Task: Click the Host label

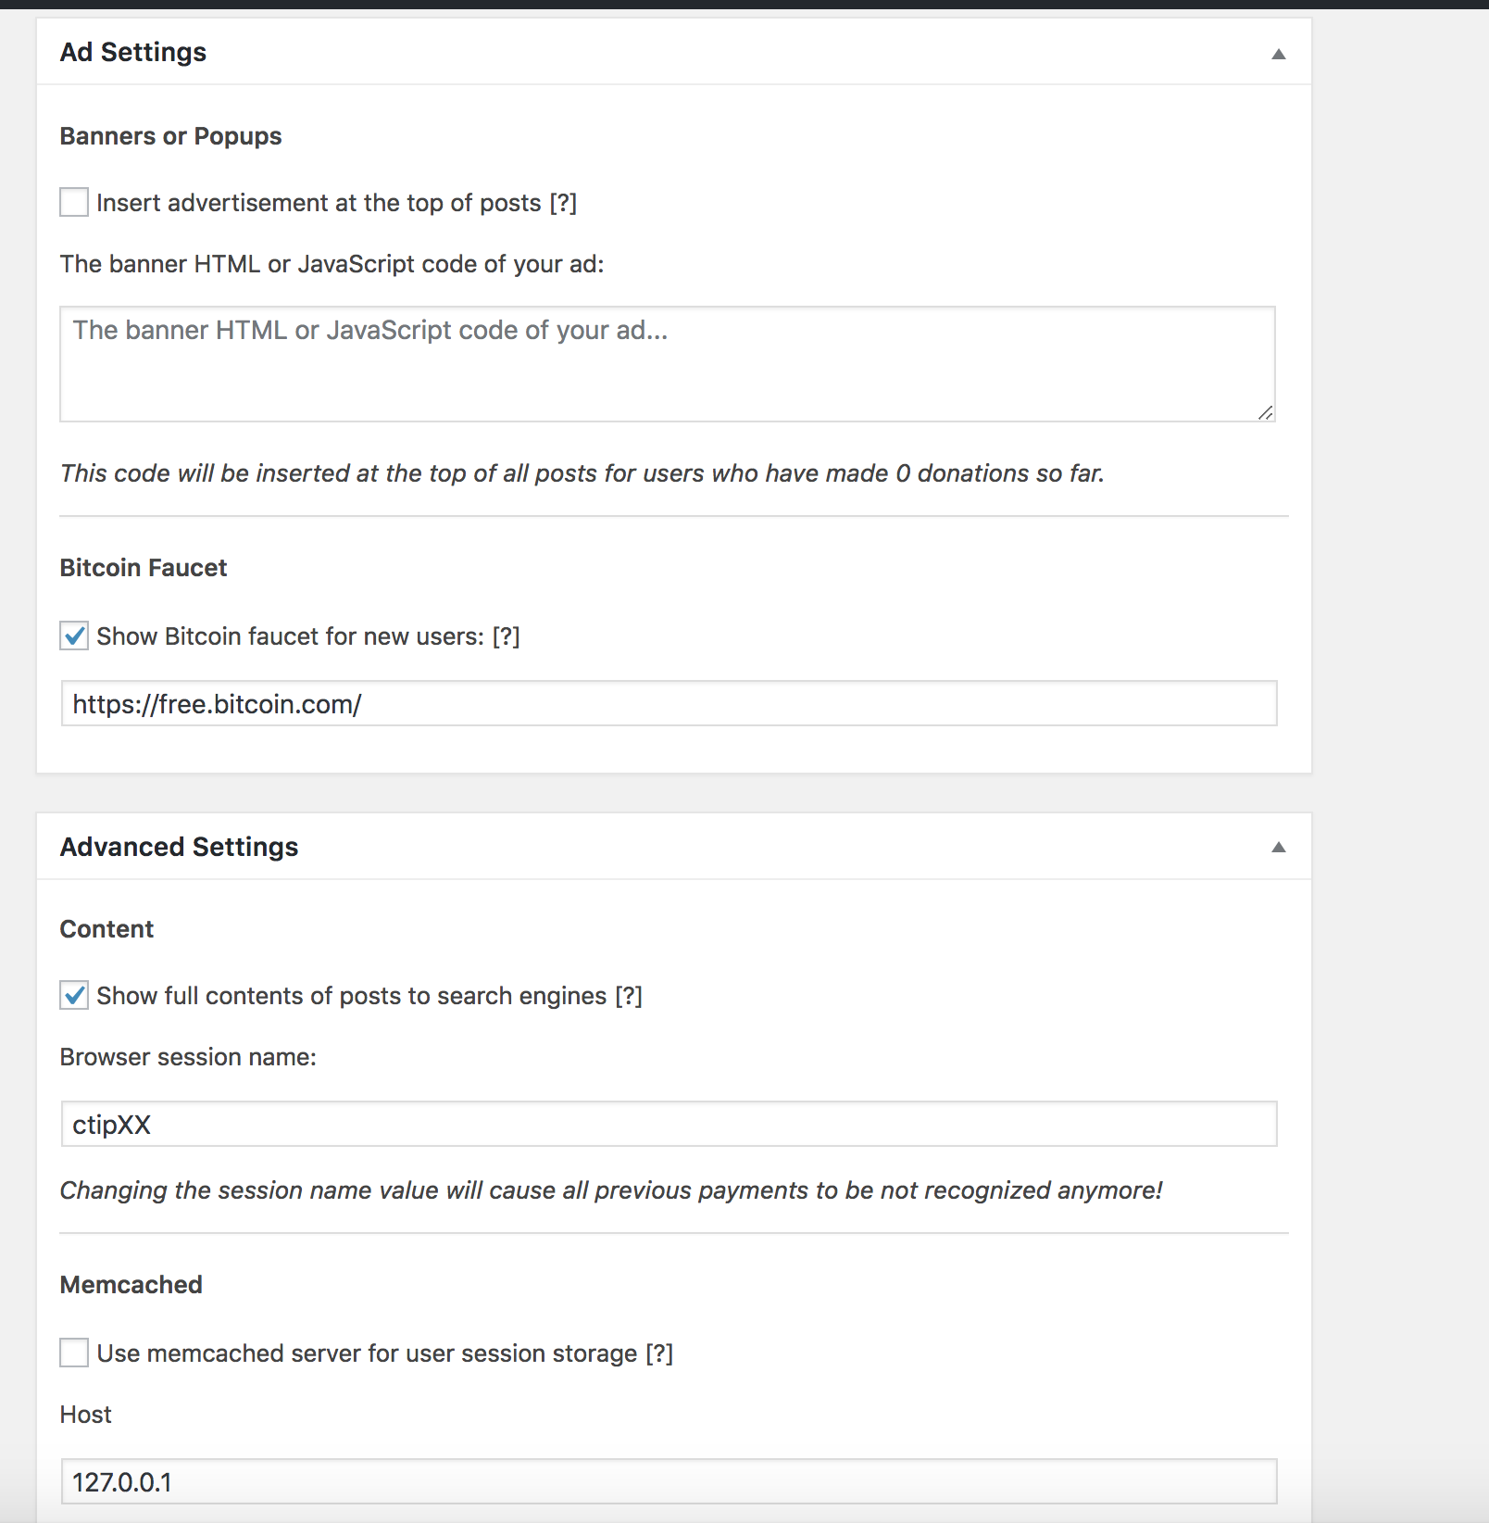Action: point(85,1415)
